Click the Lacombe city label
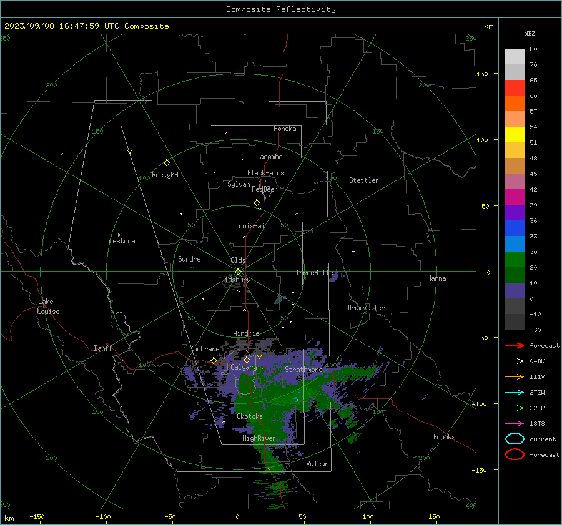This screenshot has width=562, height=525. pyautogui.click(x=269, y=157)
